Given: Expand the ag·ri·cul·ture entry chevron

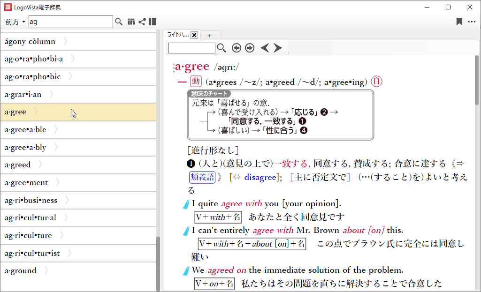Looking at the screenshot, I should (x=62, y=235).
